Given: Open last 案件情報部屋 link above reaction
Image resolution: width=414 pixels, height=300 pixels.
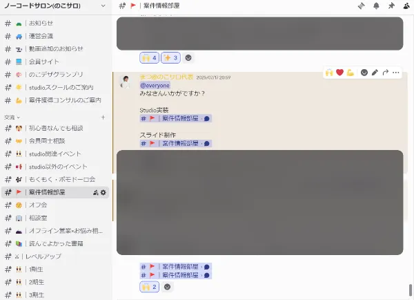Looking at the screenshot, I should 175,275.
